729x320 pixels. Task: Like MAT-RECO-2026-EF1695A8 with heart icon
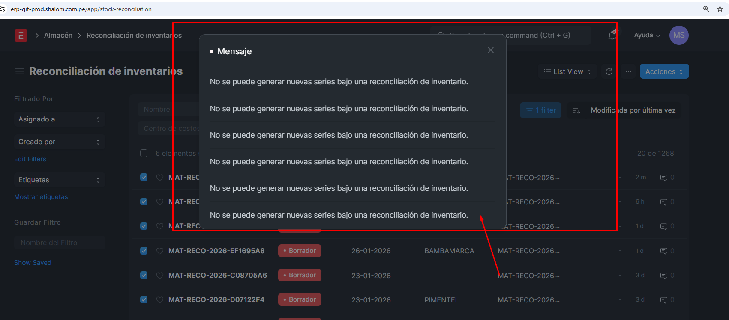160,251
